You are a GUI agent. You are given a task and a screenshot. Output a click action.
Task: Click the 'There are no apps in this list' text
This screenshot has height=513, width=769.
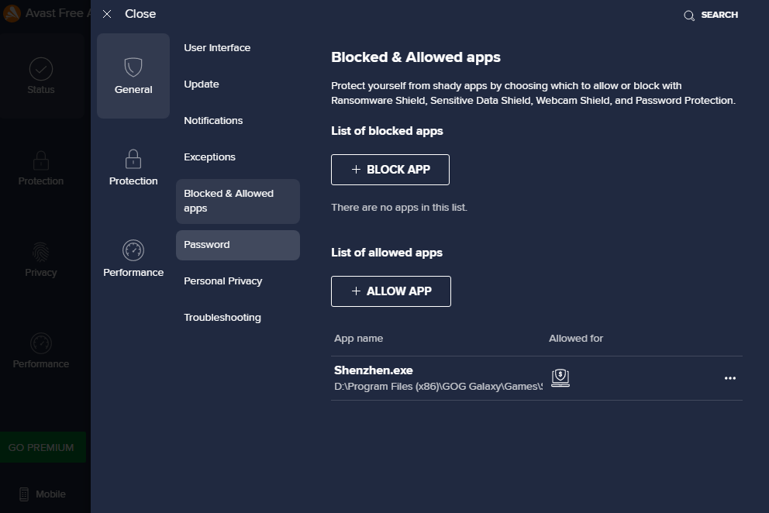tap(398, 208)
